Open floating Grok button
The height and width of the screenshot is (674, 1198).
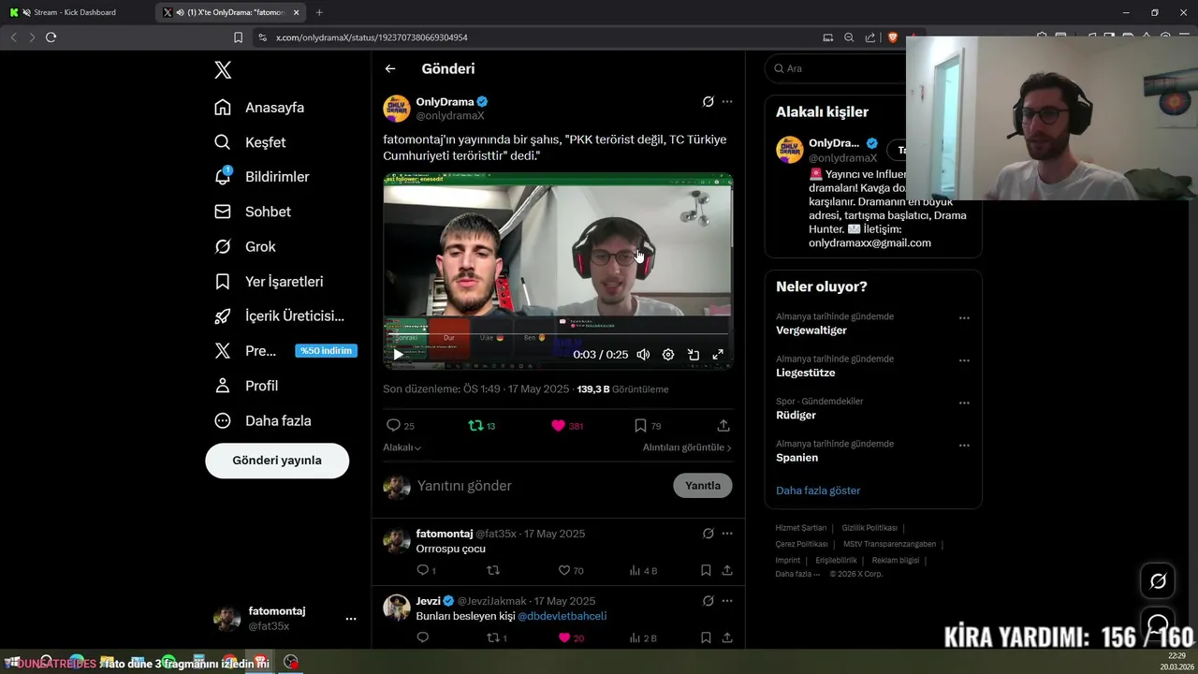pyautogui.click(x=1158, y=581)
